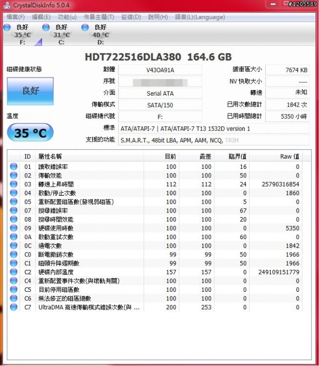Viewport: 319px width, 366px height.
Task: Click status icon of row C4 重新配置事件次數
Action: pyautogui.click(x=14, y=280)
